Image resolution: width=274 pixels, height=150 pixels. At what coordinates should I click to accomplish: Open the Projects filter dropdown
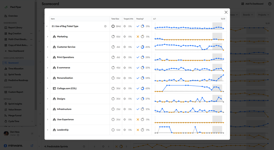[x=263, y=15]
